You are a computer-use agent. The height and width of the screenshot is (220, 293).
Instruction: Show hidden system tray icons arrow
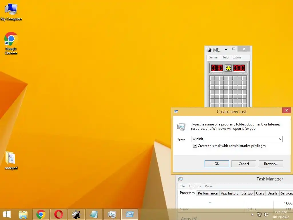point(252,215)
